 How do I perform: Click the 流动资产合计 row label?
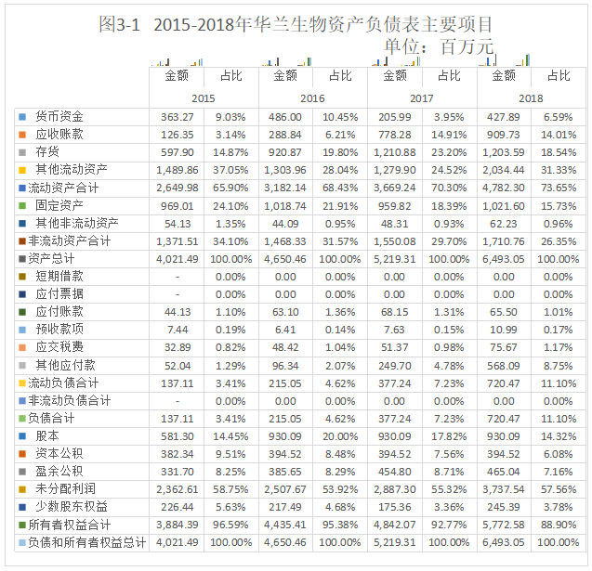[63, 188]
